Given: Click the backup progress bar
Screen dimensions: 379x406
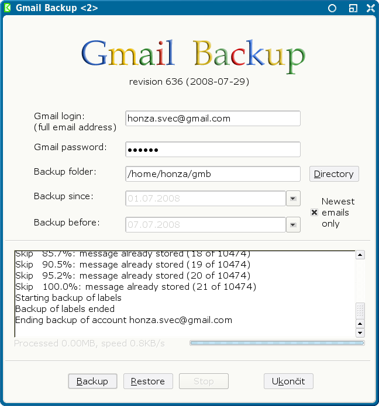Looking at the screenshot, I should coord(277,343).
